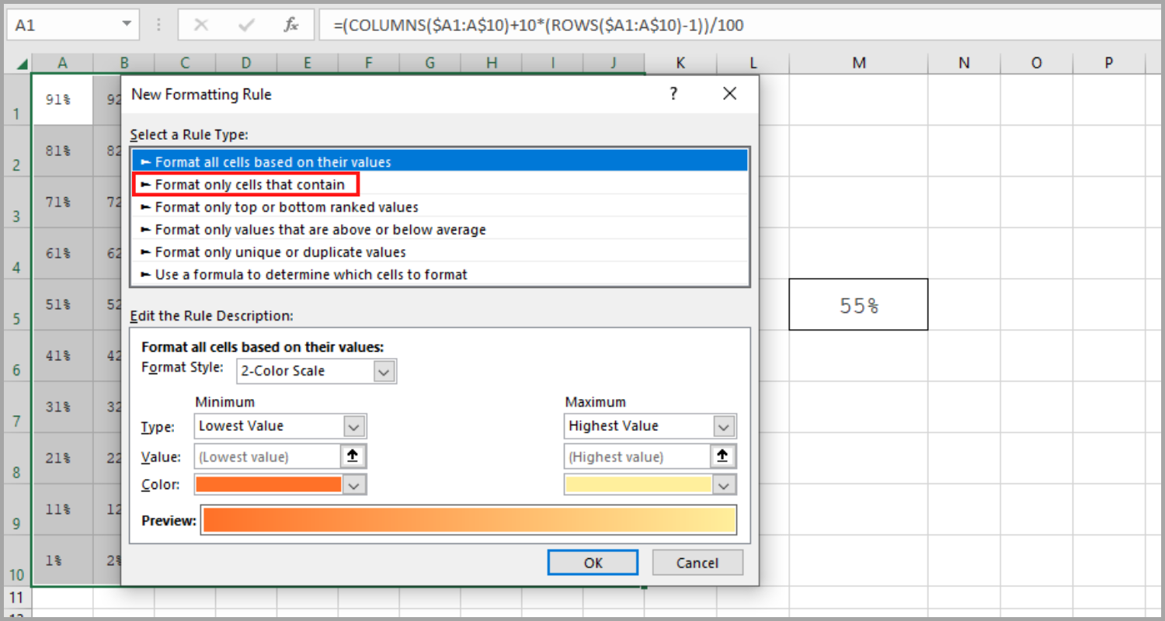Click the cell showing 55%
The height and width of the screenshot is (621, 1165).
pos(858,305)
